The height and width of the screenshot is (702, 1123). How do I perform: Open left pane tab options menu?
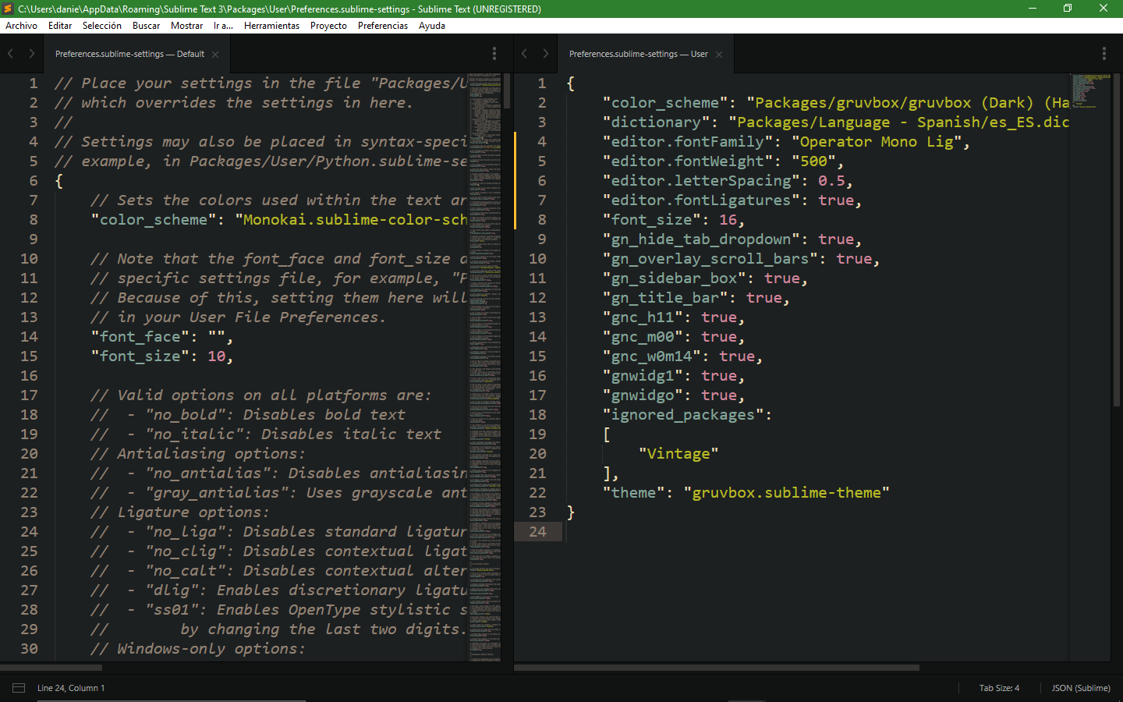point(494,53)
